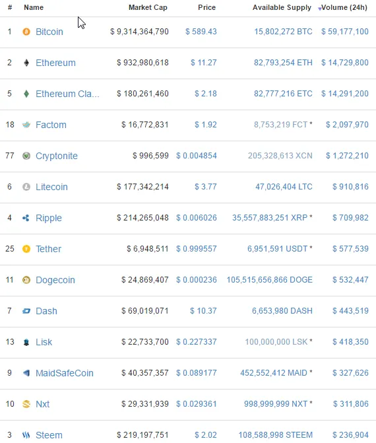This screenshot has width=376, height=443.
Task: Open the Cryptonite link
Action: 57,156
